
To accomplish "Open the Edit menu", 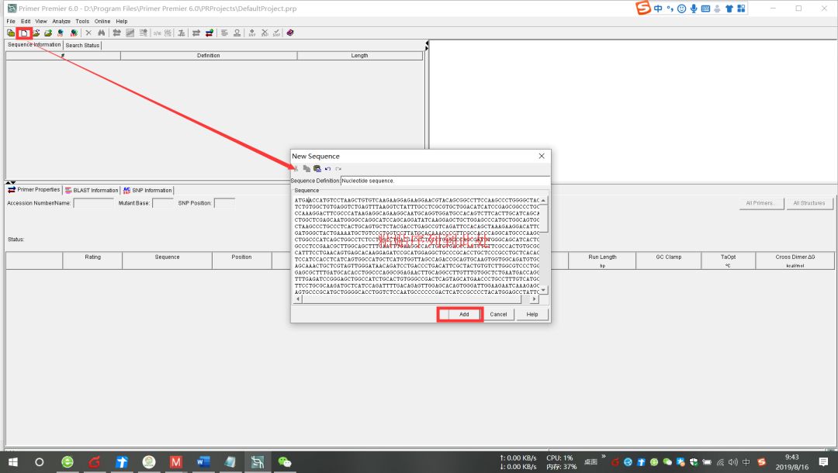I will tap(26, 22).
